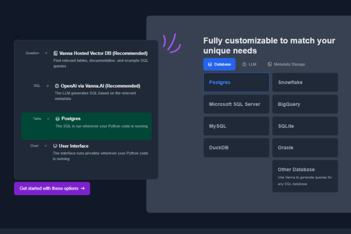351x234 pixels.
Task: Pick Microsoft SQL Server database
Action: click(x=237, y=104)
